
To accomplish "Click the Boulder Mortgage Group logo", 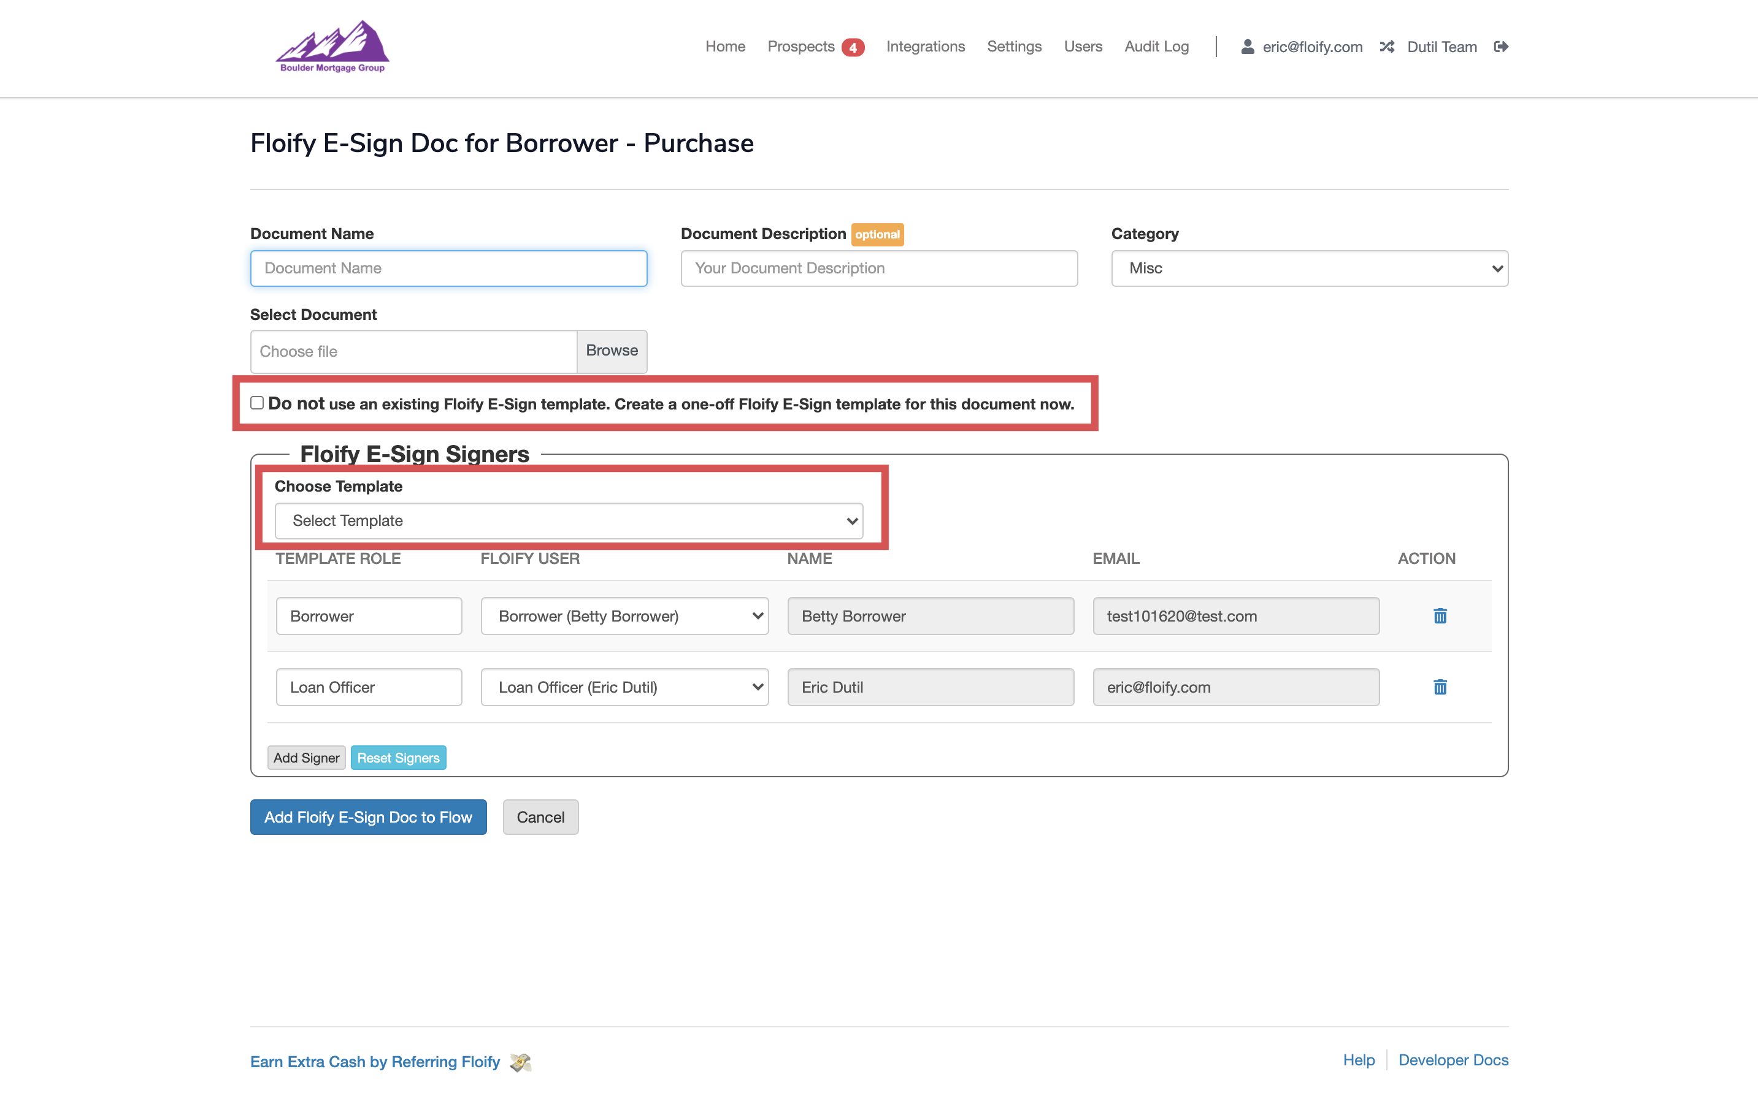I will coord(332,47).
